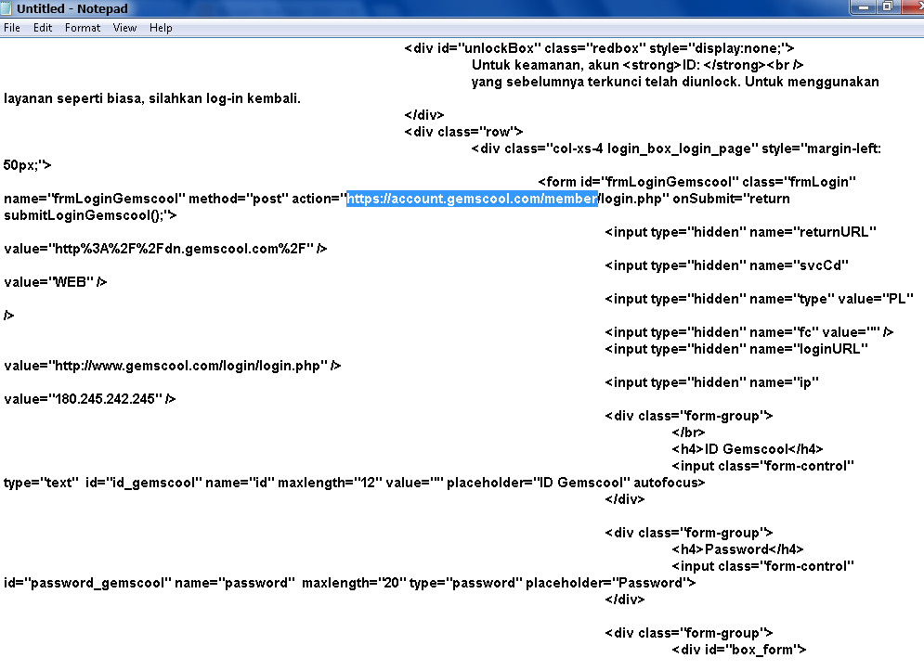Click the line 'value="WEB" />'

tap(56, 282)
